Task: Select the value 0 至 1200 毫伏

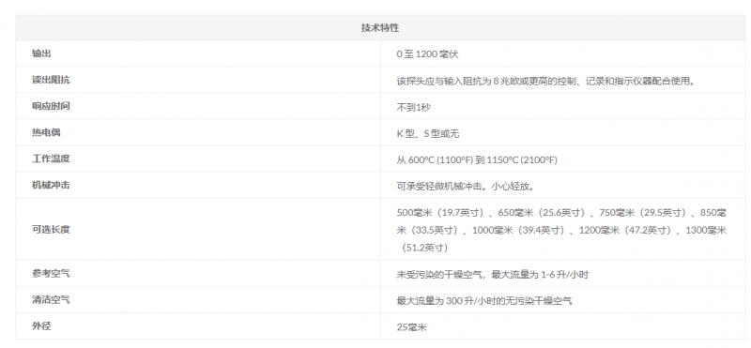Action: [427, 54]
